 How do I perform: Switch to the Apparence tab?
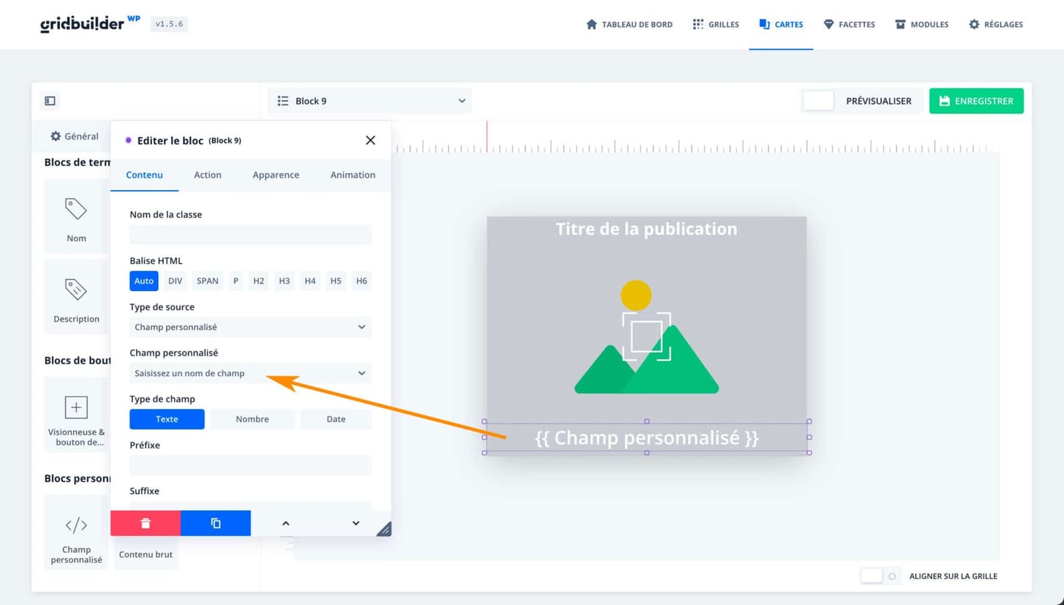pyautogui.click(x=275, y=175)
